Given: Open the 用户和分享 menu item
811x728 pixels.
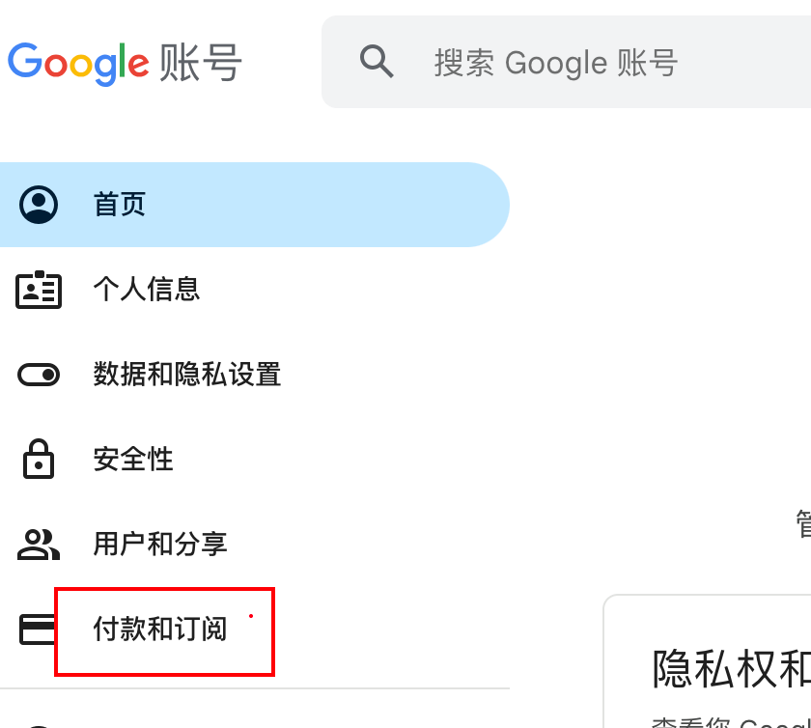Looking at the screenshot, I should click(160, 544).
